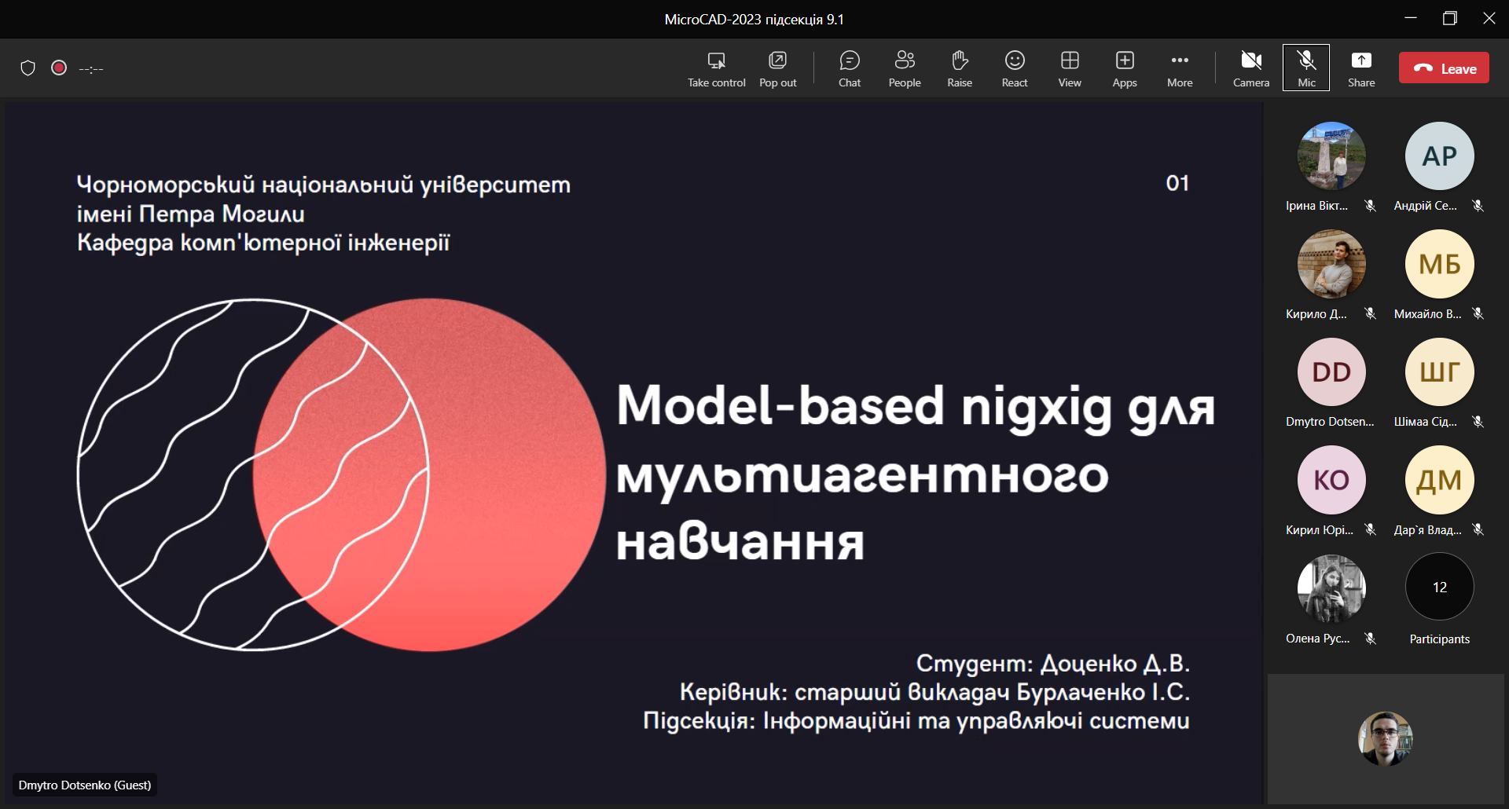Toggle the Camera on
Image resolution: width=1509 pixels, height=809 pixels.
(1250, 68)
